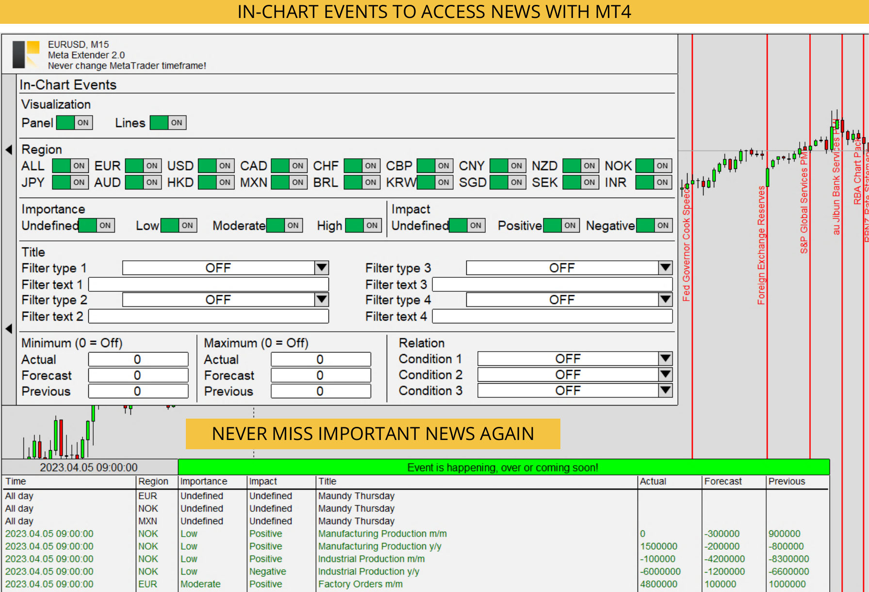Toggle the INR region switch

coord(654,182)
